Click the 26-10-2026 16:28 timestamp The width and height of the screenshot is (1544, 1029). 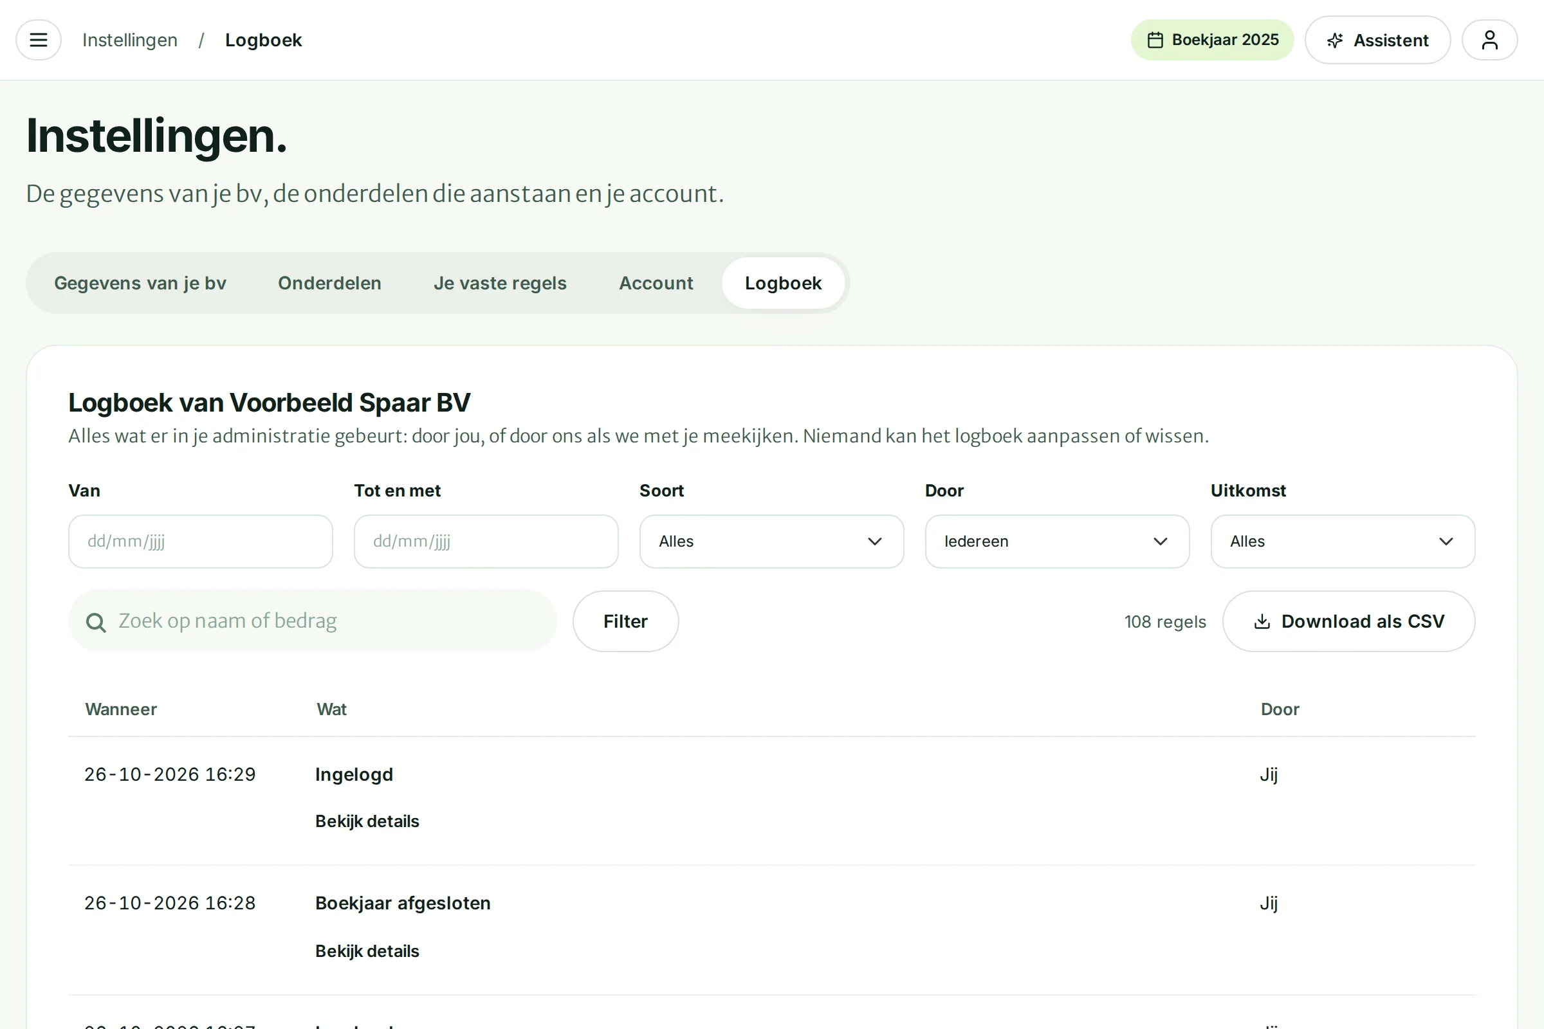coord(170,903)
